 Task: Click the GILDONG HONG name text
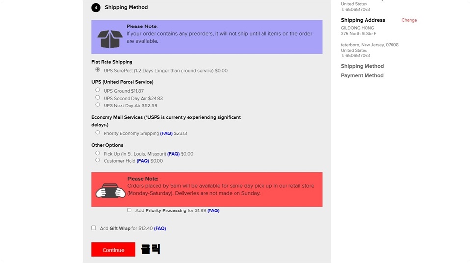(358, 28)
